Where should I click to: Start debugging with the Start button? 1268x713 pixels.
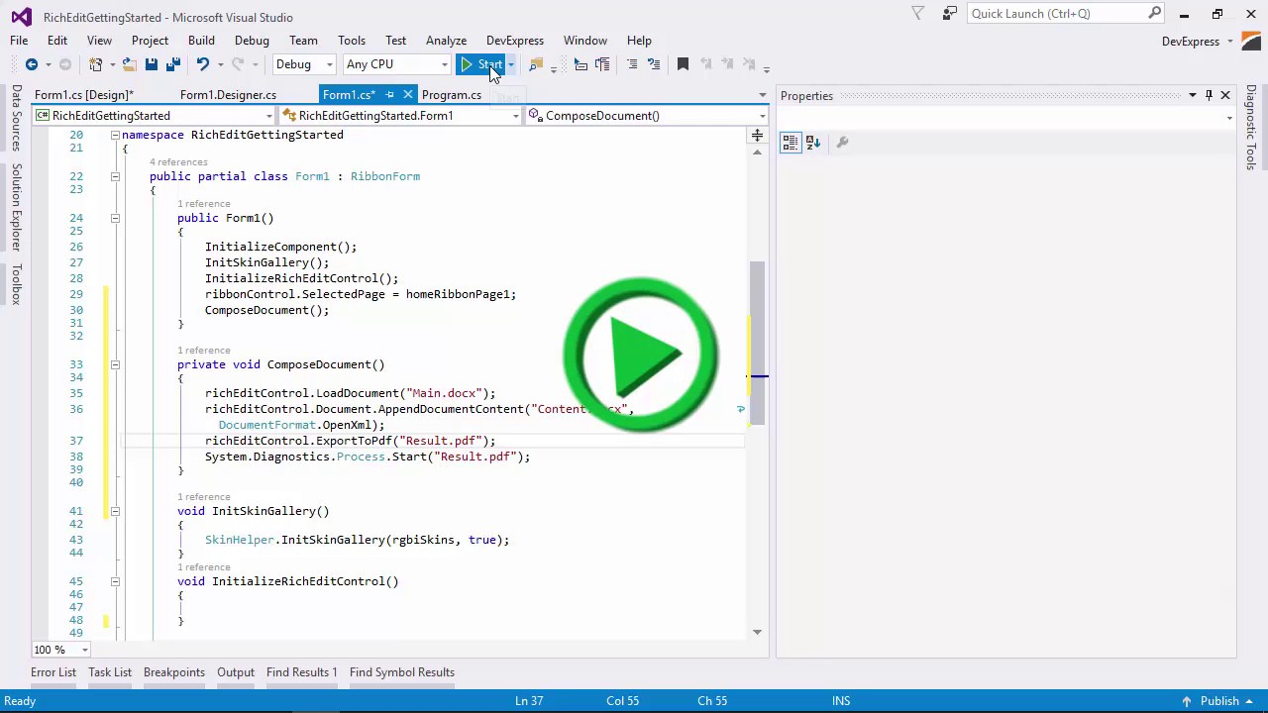(482, 64)
